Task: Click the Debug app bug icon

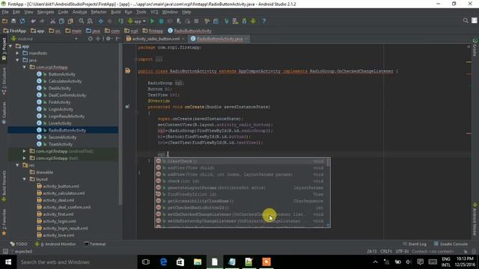Action: pyautogui.click(x=161, y=21)
